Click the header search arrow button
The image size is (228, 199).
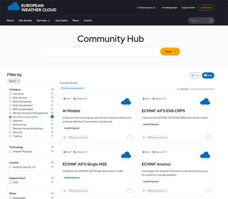pos(211,21)
